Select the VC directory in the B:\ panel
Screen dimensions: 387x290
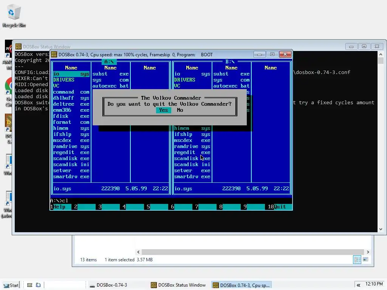click(x=177, y=86)
